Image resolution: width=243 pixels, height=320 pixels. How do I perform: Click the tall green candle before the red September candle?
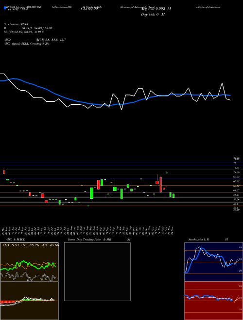pos(92,193)
